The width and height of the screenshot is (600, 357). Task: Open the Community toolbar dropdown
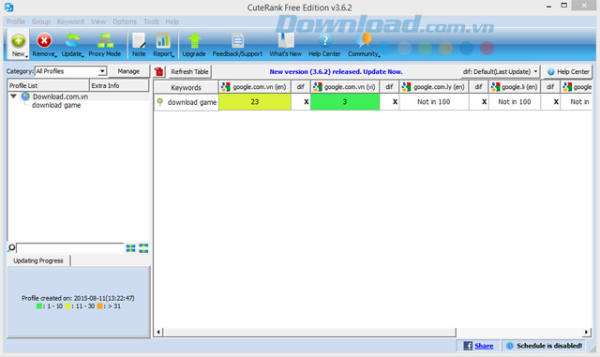(364, 45)
